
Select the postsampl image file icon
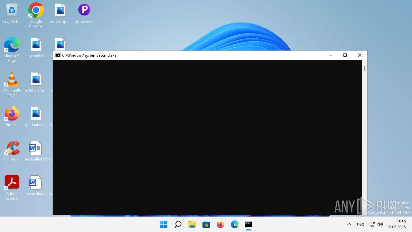[60, 14]
